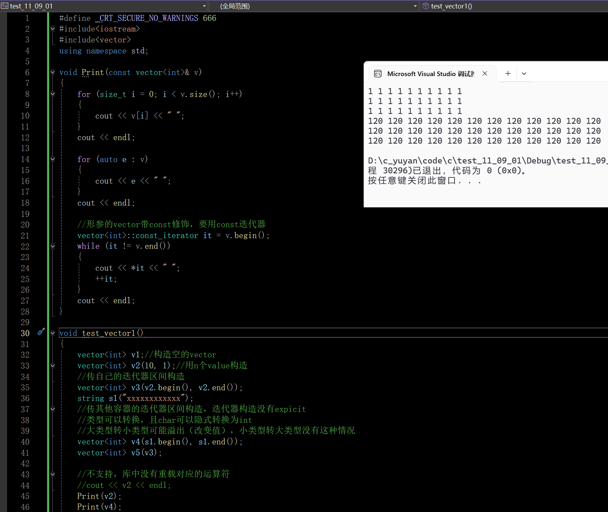Screen dimensions: 608x512
Task: Click #include<vector> on line 3
Action: point(95,40)
